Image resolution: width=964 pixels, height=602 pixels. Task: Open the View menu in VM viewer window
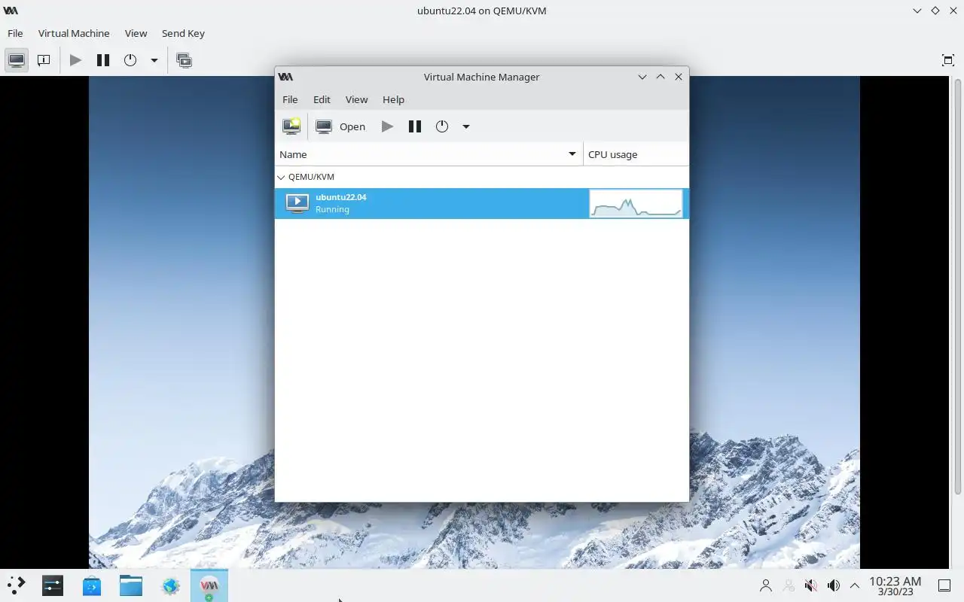click(x=136, y=33)
